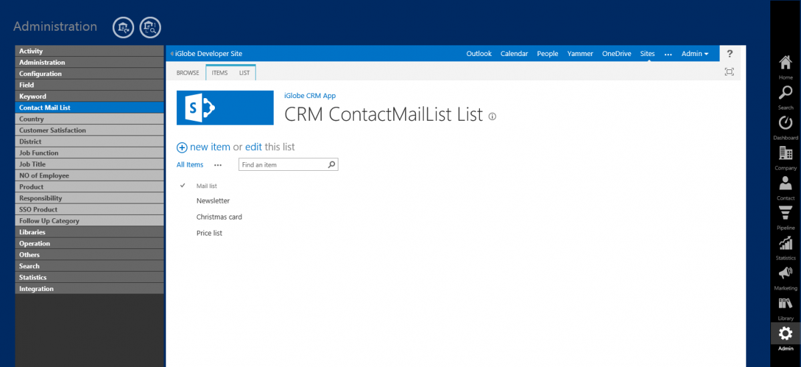The width and height of the screenshot is (801, 367).
Task: Switch to the LIST ribbon tab
Action: click(x=244, y=73)
